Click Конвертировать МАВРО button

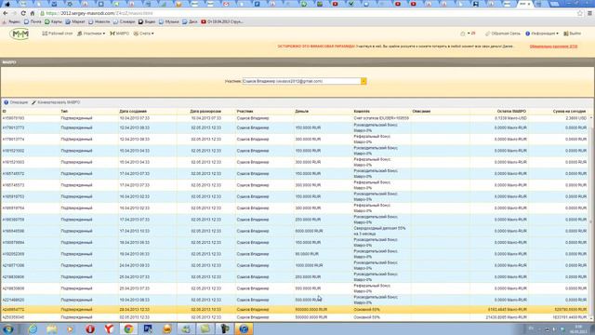click(x=56, y=102)
